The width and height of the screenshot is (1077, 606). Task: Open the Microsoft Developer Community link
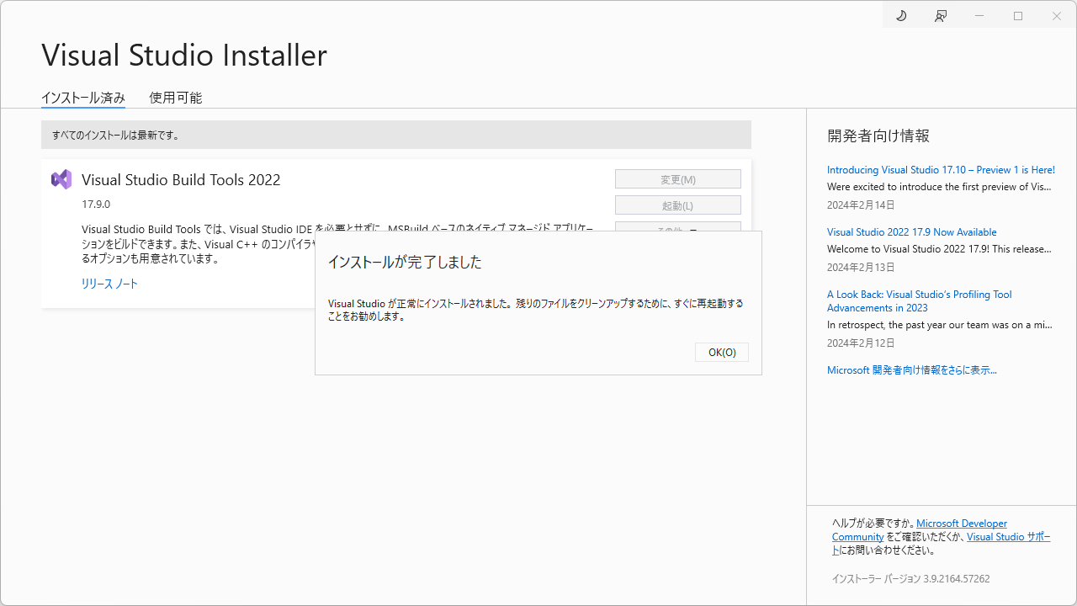961,523
